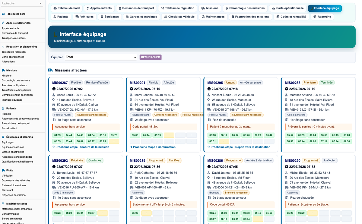Open Transports récurrents in sidebar
Viewport: 362px width, 224px height.
pos(14,38)
